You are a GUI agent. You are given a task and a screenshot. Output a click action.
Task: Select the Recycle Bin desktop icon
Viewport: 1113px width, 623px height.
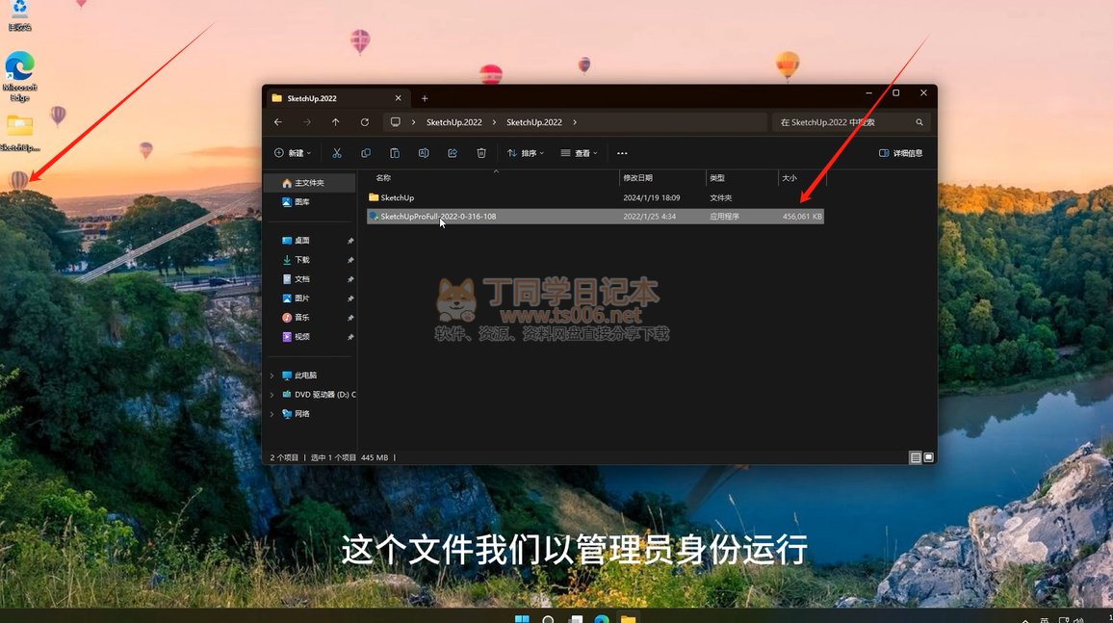click(x=20, y=15)
